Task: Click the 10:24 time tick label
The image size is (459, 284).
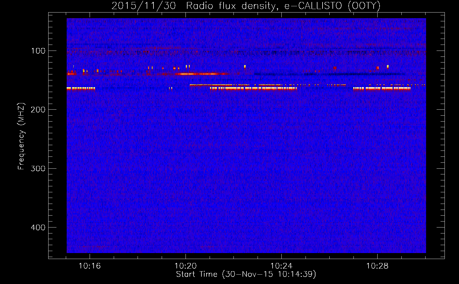Action: 281,266
